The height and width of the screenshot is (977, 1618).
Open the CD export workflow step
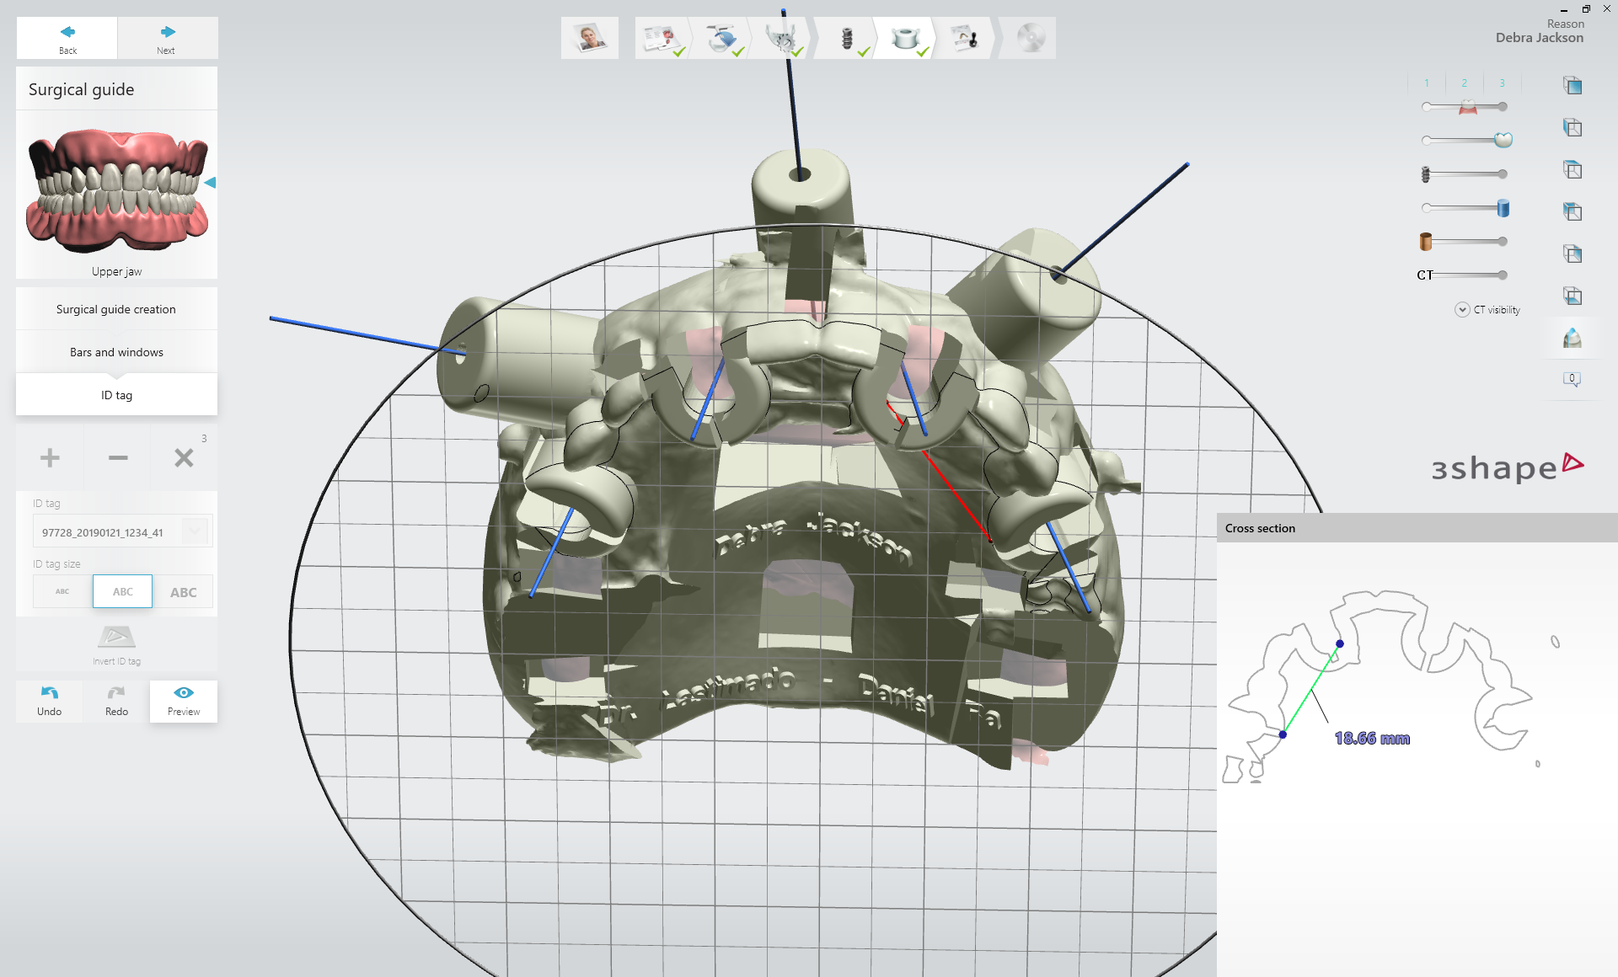pos(1030,38)
